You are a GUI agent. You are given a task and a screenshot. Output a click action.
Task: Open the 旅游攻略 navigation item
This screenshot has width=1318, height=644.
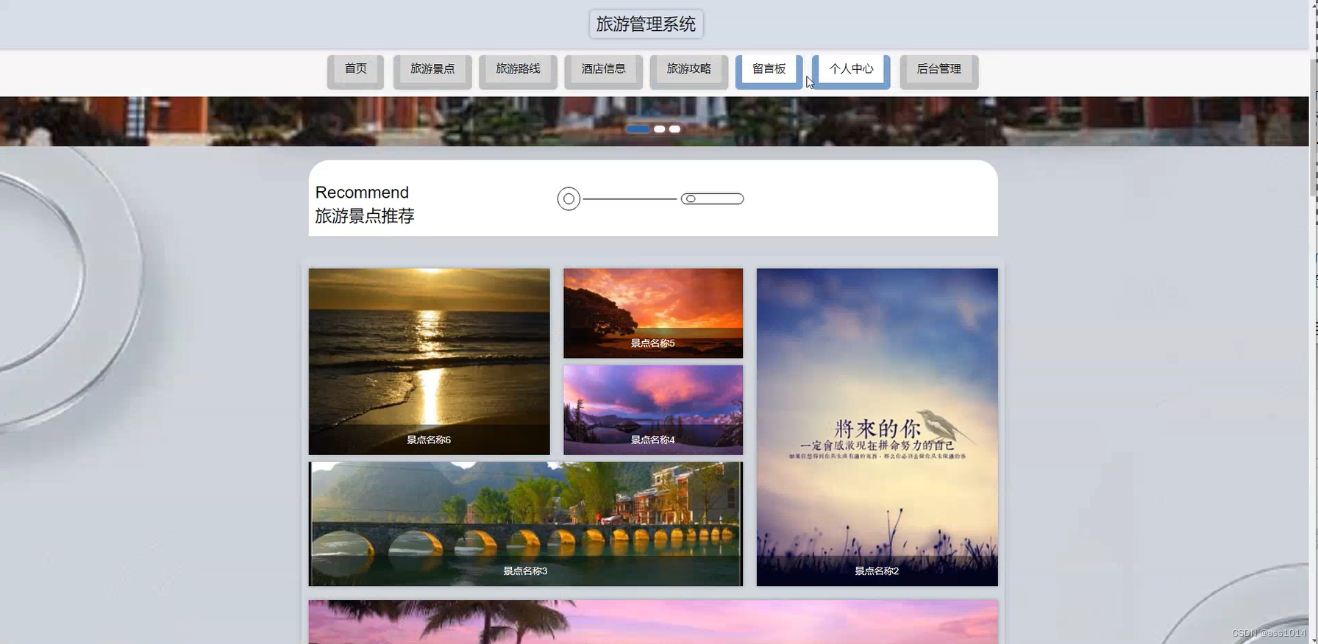688,71
